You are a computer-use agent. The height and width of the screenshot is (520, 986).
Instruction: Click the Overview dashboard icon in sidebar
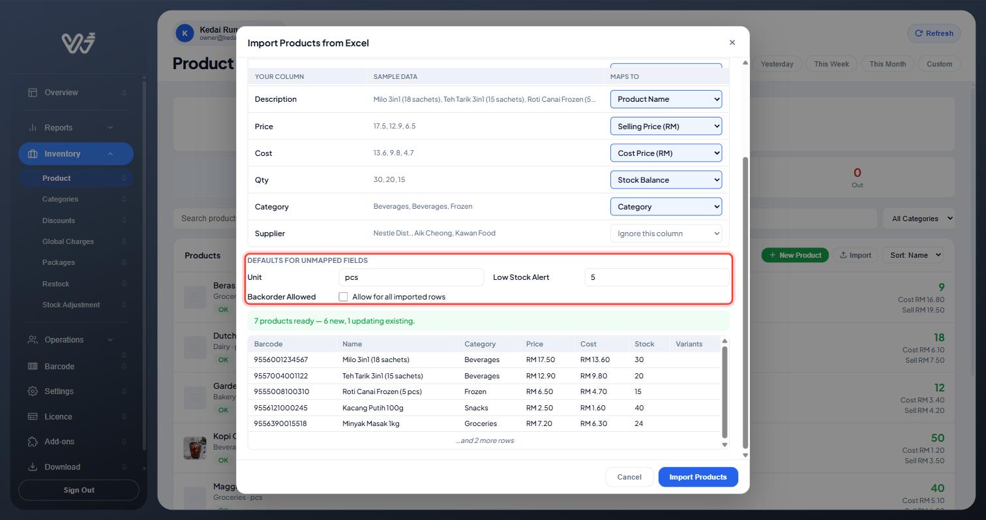pyautogui.click(x=33, y=93)
